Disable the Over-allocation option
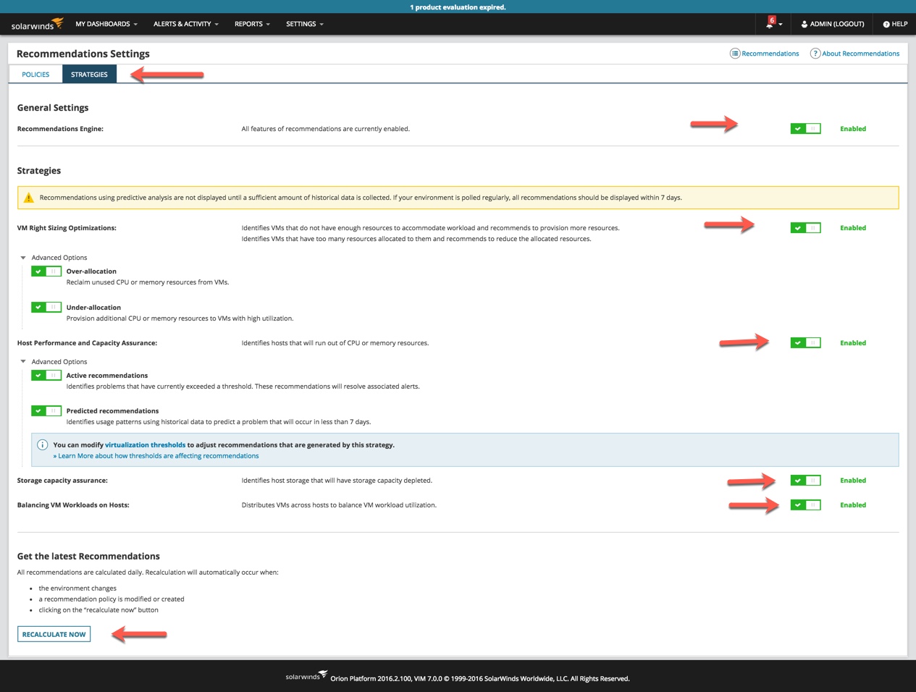Screen dimensions: 916x692 [46, 271]
